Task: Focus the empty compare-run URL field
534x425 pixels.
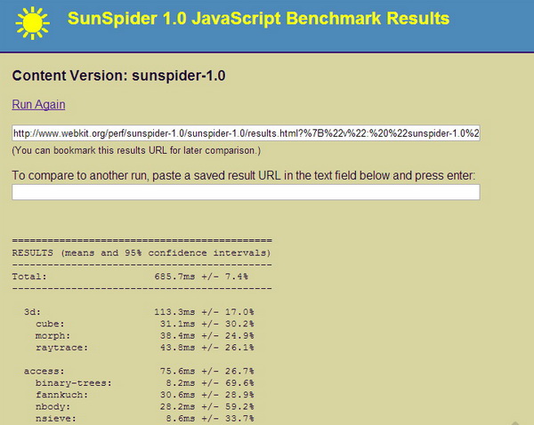Action: point(246,192)
